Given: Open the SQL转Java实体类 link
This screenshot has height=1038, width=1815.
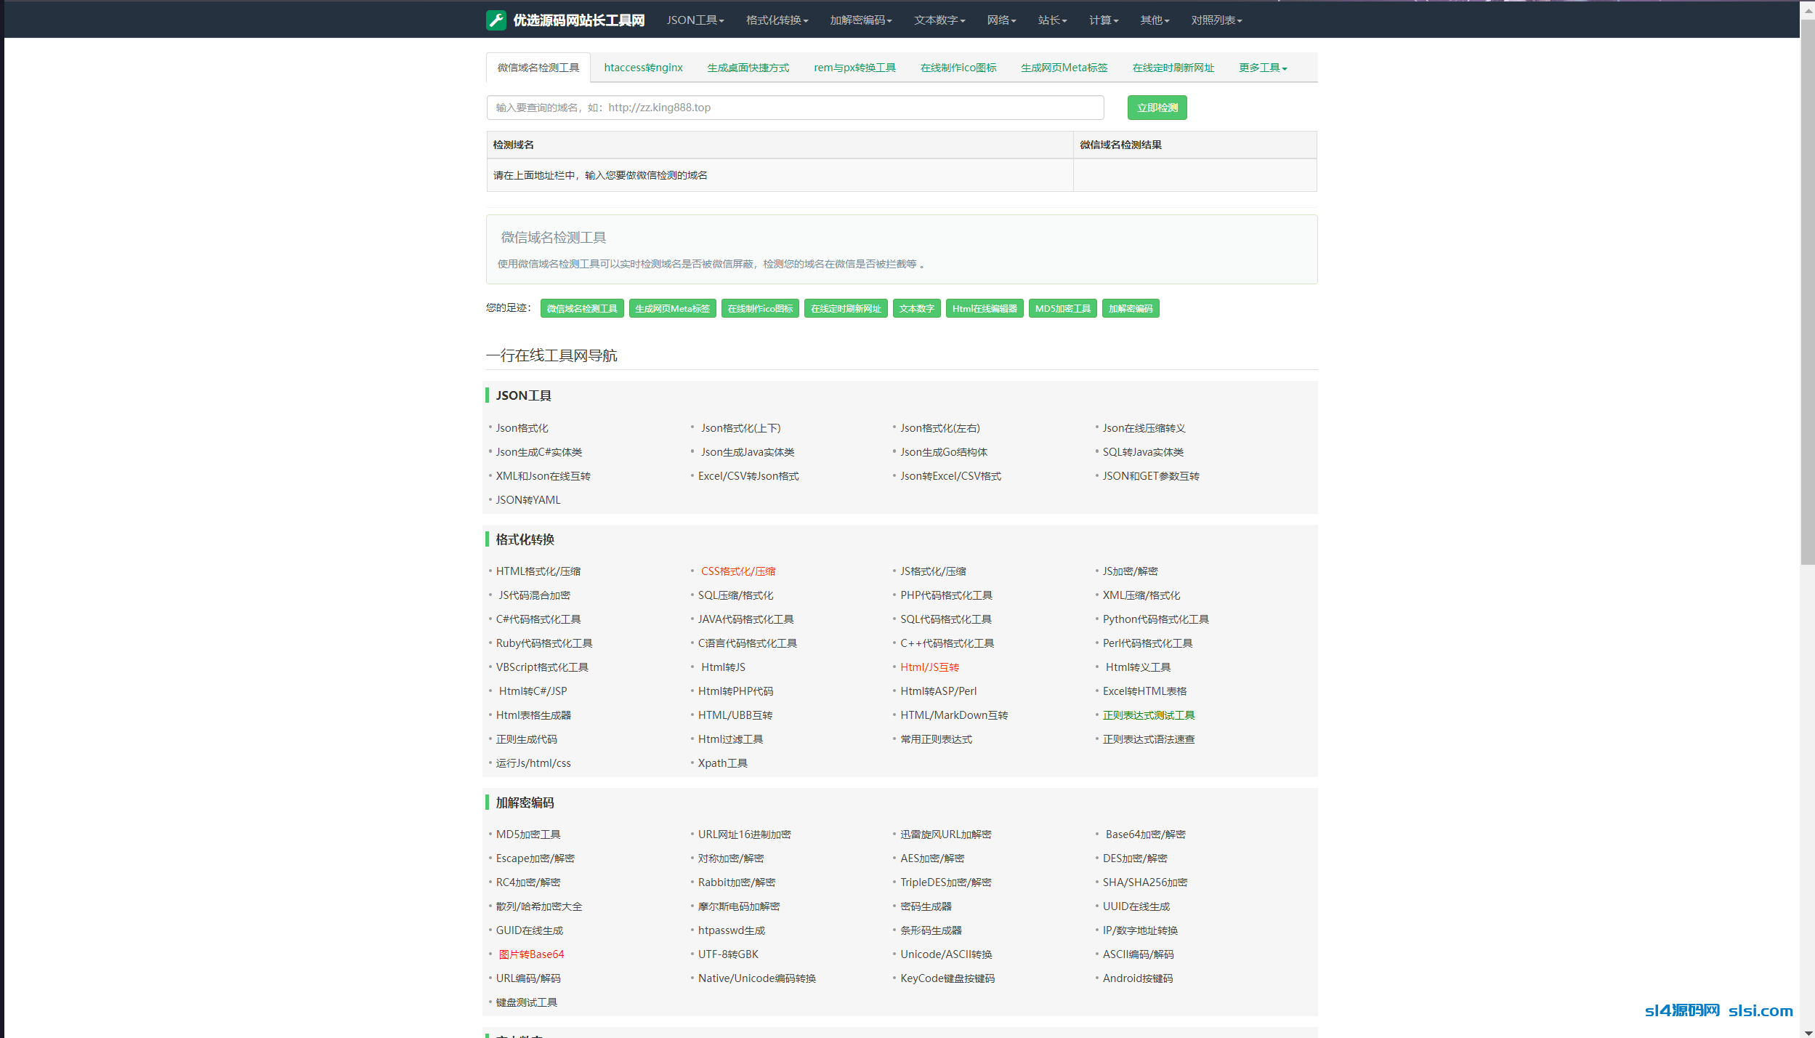Looking at the screenshot, I should point(1143,452).
